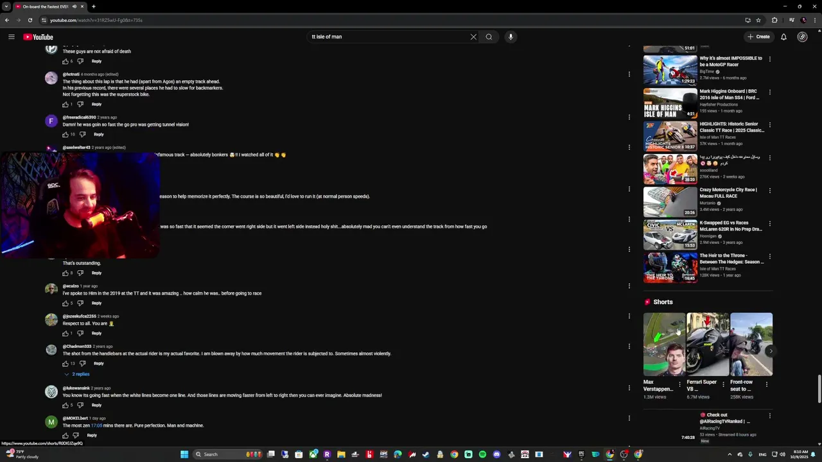Open the Chrome profile avatar
This screenshot has height=462, width=822.
click(803, 20)
